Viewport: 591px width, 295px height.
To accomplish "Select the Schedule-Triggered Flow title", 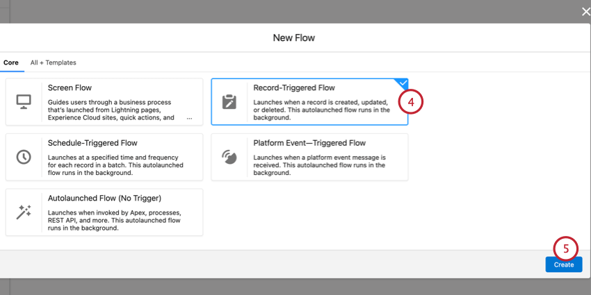I will click(x=92, y=143).
